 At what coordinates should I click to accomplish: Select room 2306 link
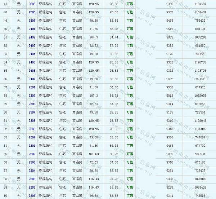click(x=32, y=129)
